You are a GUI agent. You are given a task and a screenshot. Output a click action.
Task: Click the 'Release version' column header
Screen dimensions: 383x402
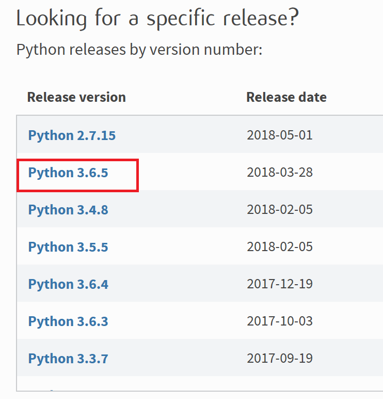[x=76, y=97]
